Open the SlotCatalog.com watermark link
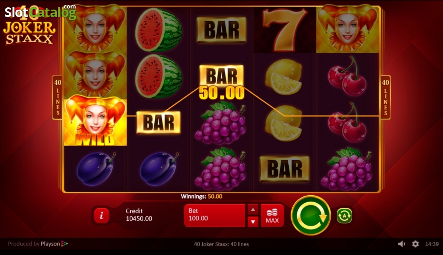Viewport: 443px width, 255px height. [x=40, y=12]
